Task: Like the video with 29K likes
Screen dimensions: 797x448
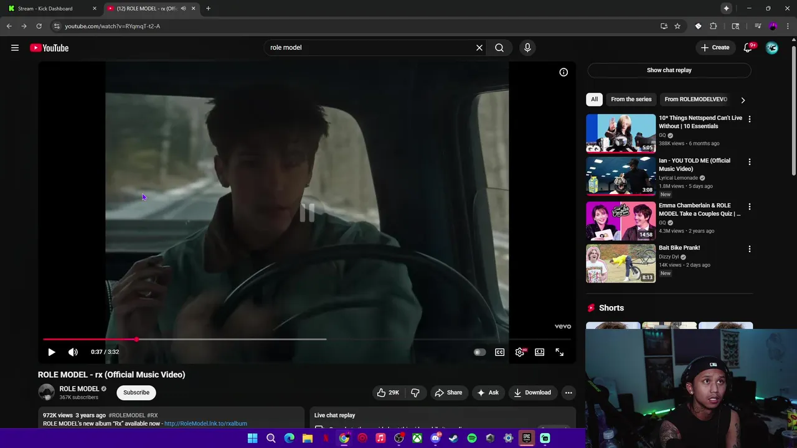Action: (388, 393)
